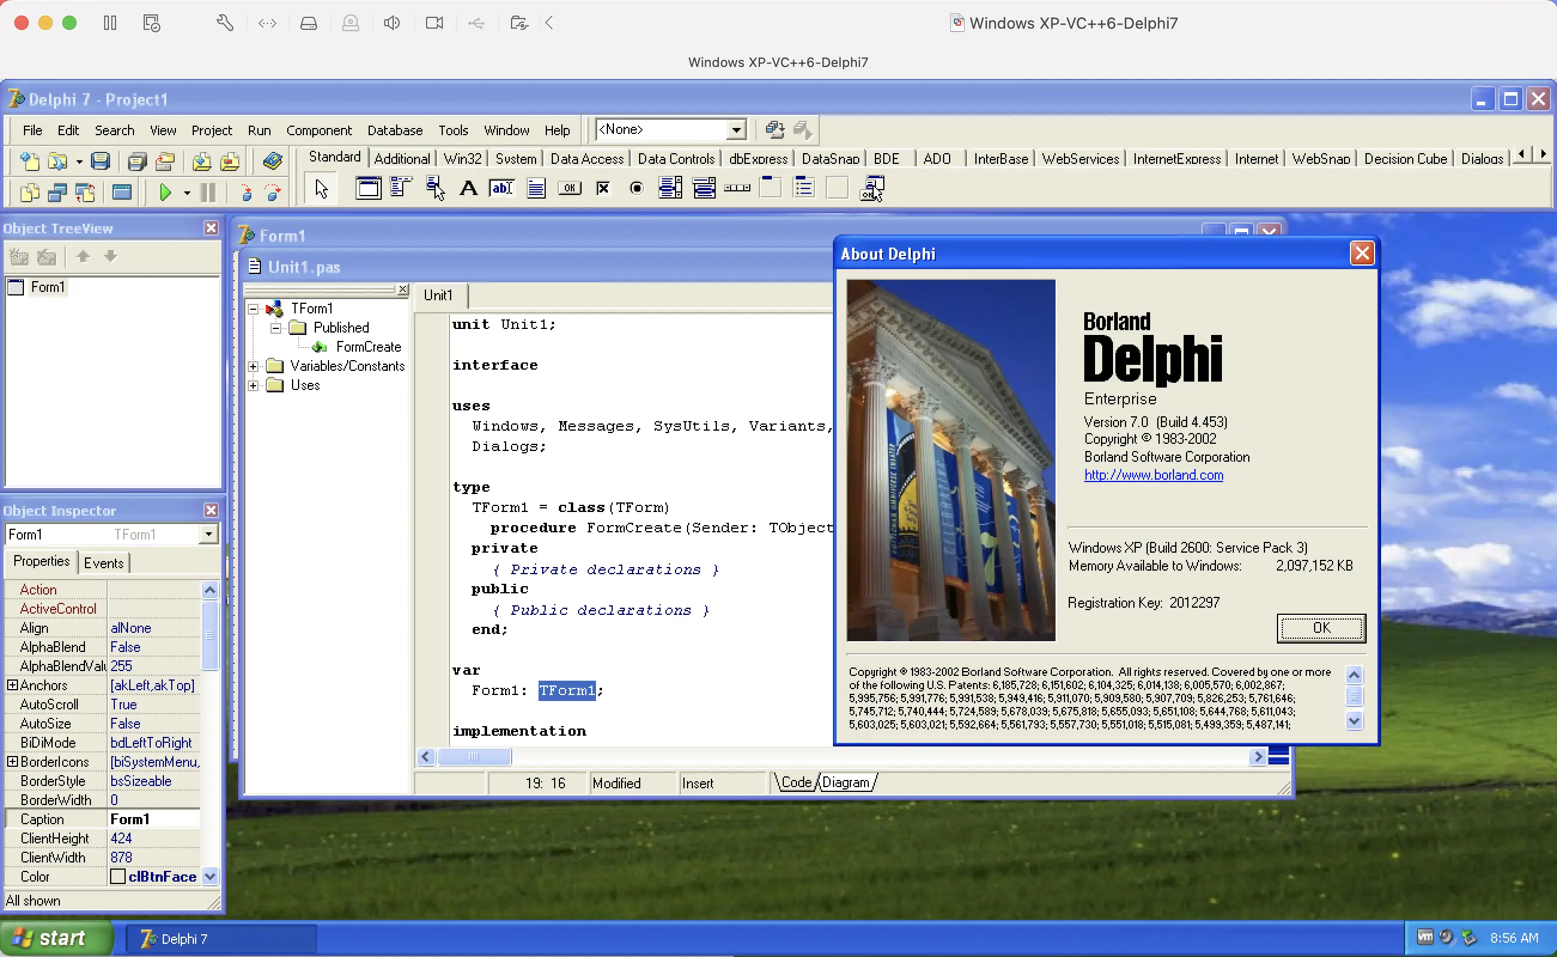Select the Edit component (ab| icon)
This screenshot has height=957, width=1557.
point(502,188)
